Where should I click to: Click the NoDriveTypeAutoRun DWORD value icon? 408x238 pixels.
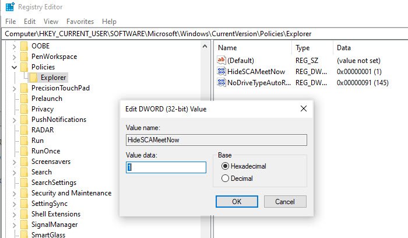point(221,82)
